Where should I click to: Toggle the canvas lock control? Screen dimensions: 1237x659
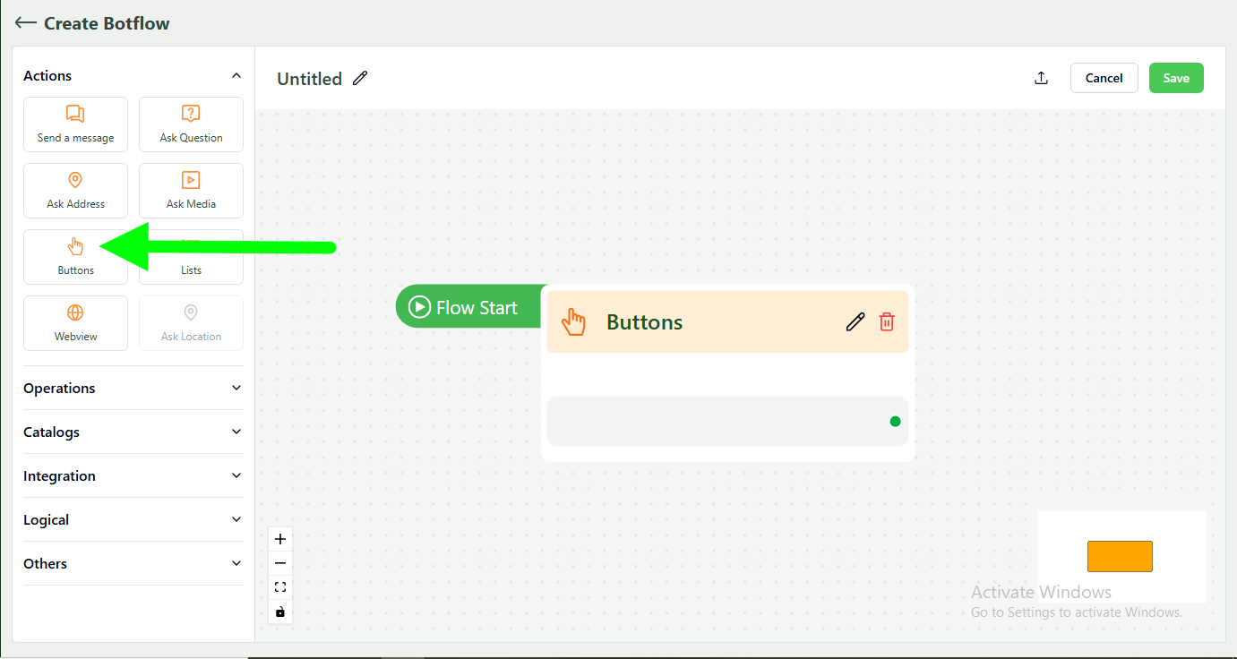point(279,612)
